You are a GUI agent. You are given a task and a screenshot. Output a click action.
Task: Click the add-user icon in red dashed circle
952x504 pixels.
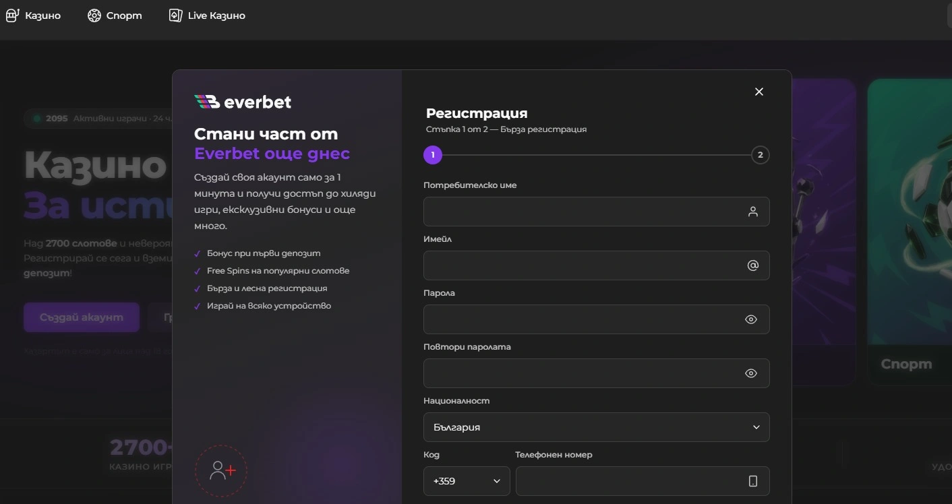(x=221, y=470)
